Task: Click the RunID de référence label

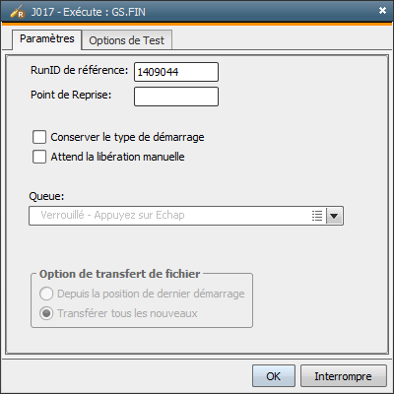Action: click(x=79, y=70)
